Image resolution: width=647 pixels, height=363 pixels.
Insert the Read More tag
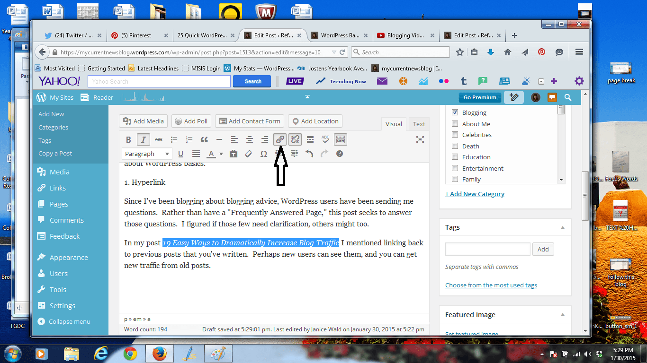[x=310, y=139]
